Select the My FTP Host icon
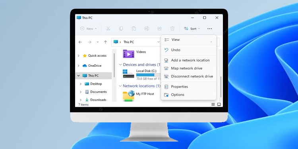Screen dimensions: 298x149 (x=128, y=96)
